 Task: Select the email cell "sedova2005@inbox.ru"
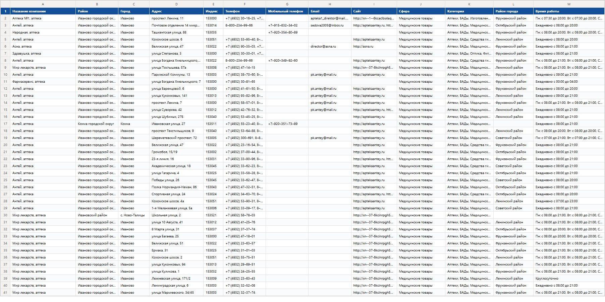coord(330,25)
